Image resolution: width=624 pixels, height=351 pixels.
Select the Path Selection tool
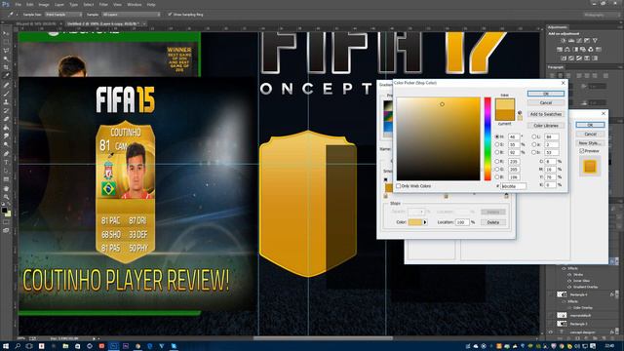[x=6, y=171]
